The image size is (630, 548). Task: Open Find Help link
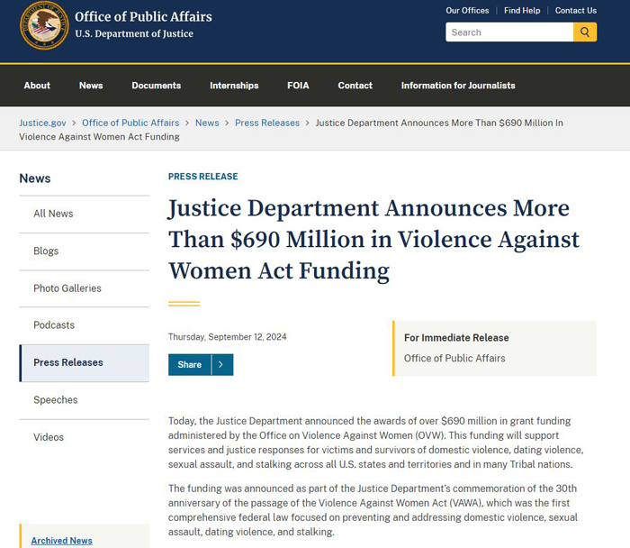(522, 11)
